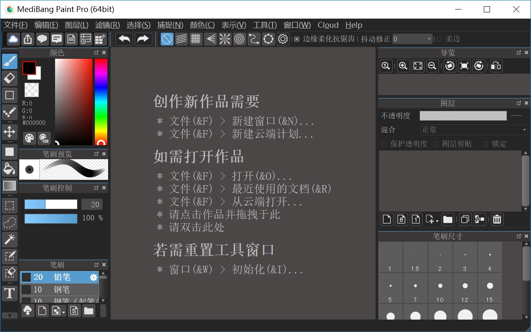Create a new layer with the blank page icon
The image size is (531, 332).
click(387, 219)
